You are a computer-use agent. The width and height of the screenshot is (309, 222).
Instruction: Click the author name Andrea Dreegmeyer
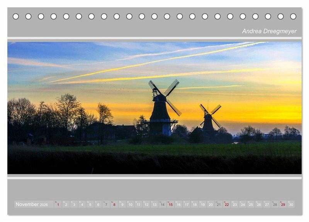tap(269, 31)
